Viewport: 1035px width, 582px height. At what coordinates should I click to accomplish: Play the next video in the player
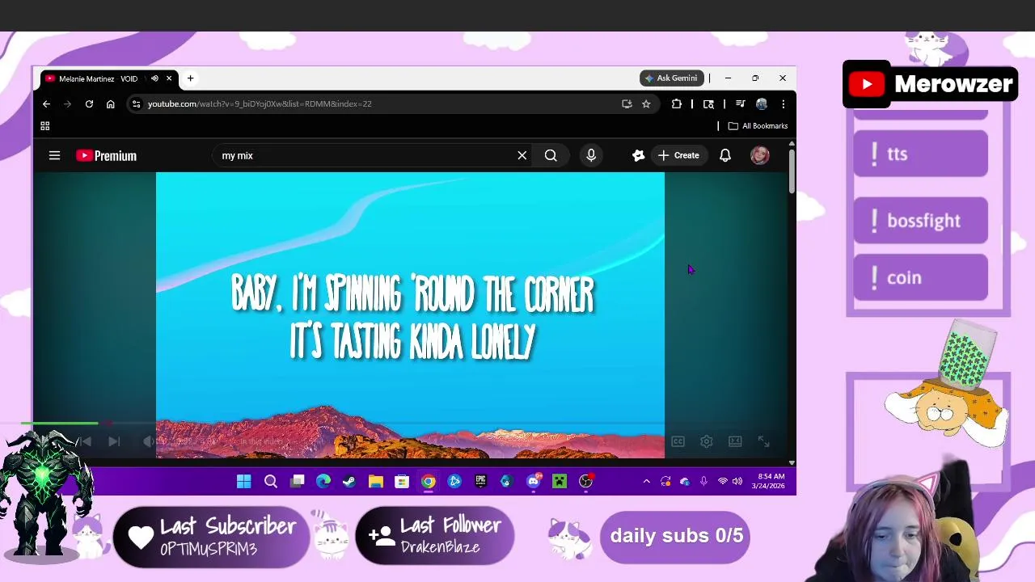[x=114, y=441]
